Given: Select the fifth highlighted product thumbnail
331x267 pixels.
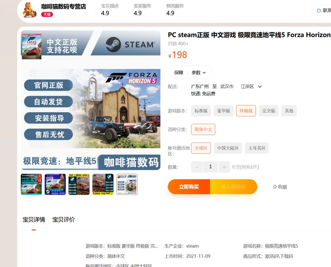Looking at the screenshot, I should (127, 184).
